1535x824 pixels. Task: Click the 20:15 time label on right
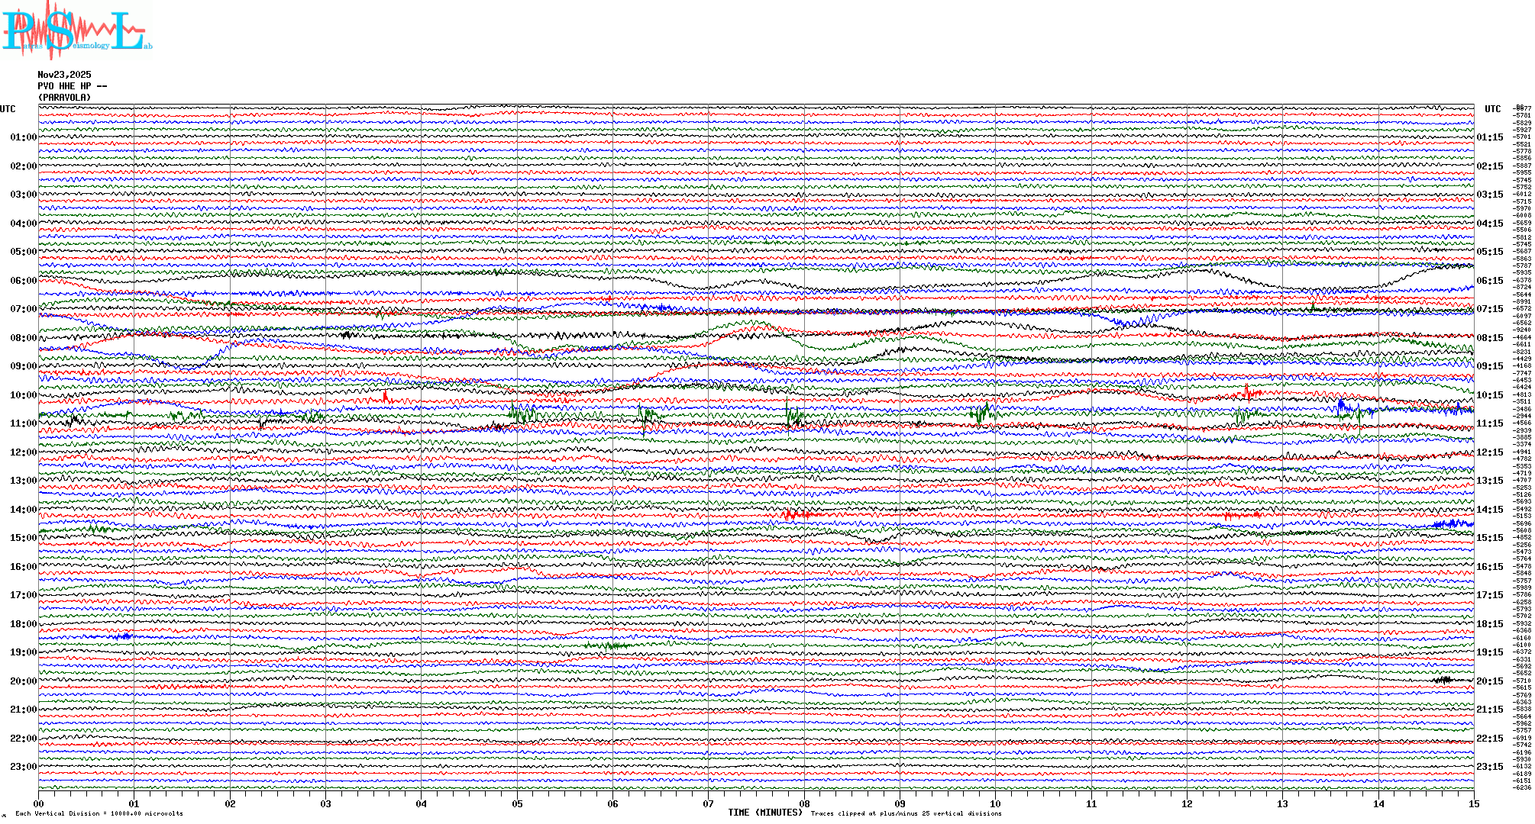coord(1489,681)
